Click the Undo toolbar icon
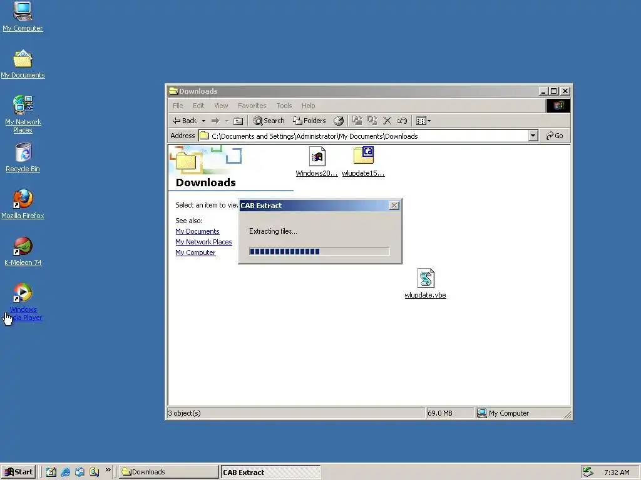This screenshot has width=641, height=480. click(x=402, y=121)
